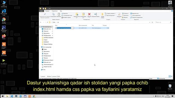
Task: Click the 1-dars breadcrumb in address bar
Action: (54, 22)
